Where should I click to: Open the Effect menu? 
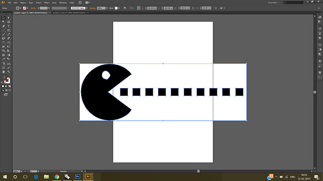pos(47,3)
